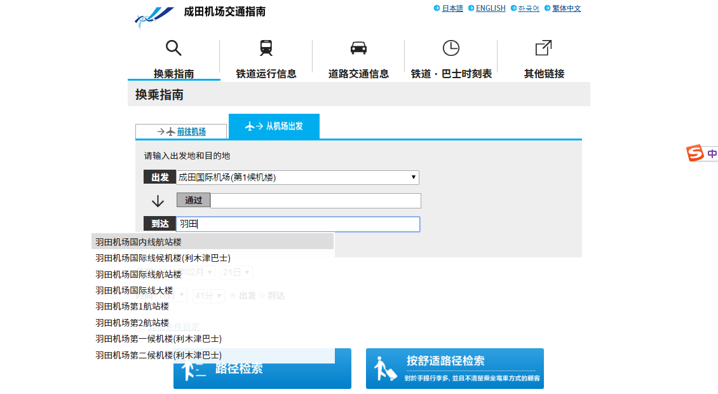Switch to the 前往机场 tab
This screenshot has height=394, width=718.
[x=186, y=131]
